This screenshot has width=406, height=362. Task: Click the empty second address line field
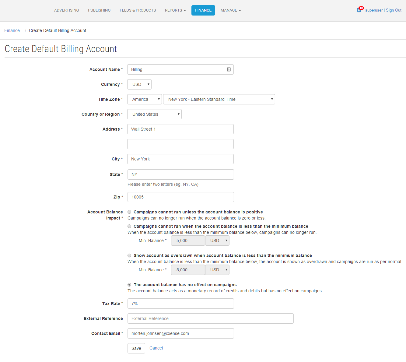[x=180, y=144]
